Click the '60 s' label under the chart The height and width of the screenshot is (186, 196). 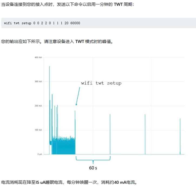93,168
